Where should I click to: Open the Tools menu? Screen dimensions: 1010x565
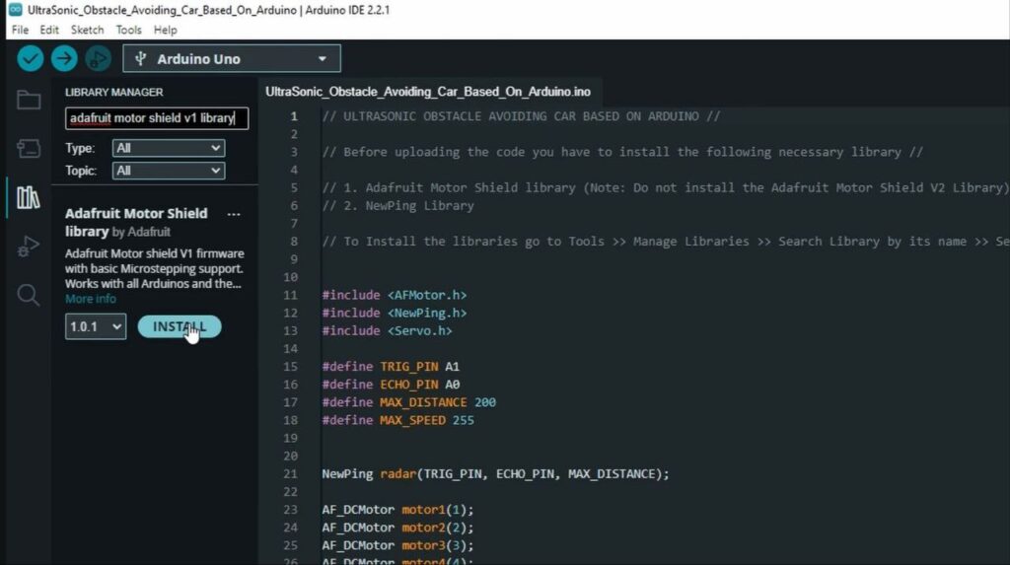coord(129,30)
